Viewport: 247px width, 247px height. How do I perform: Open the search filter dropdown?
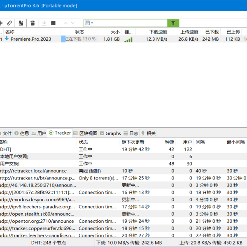coord(89,23)
